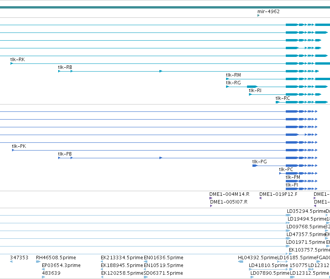Open the tlk-RI transcript label
This screenshot has width=330, height=279.
click(x=255, y=91)
